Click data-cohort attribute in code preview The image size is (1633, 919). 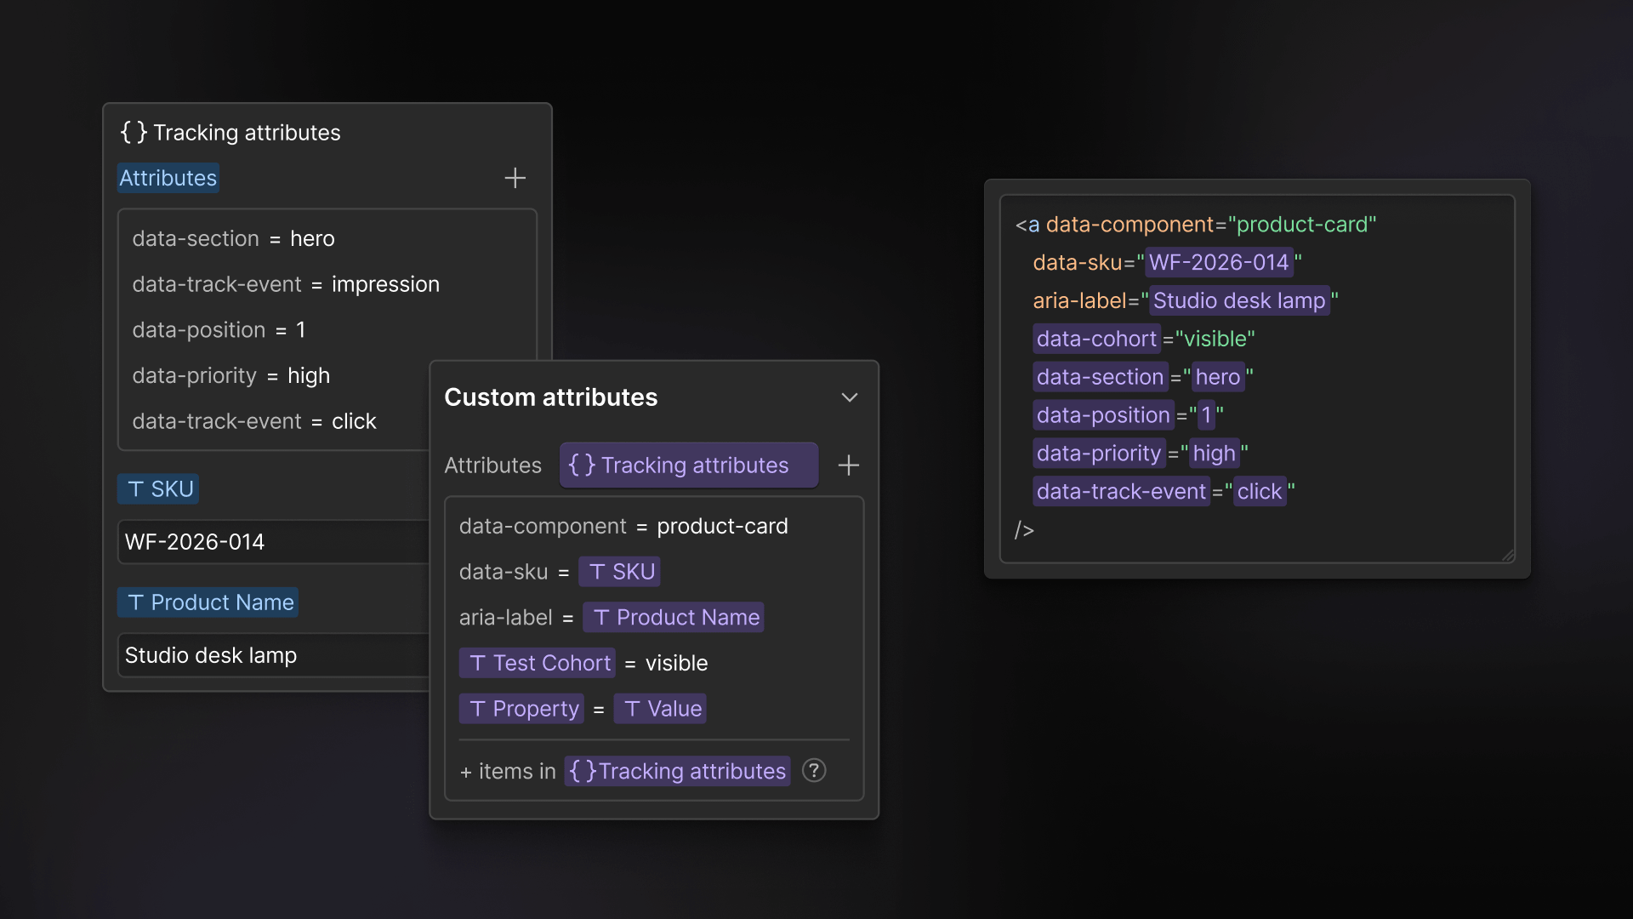[1096, 339]
